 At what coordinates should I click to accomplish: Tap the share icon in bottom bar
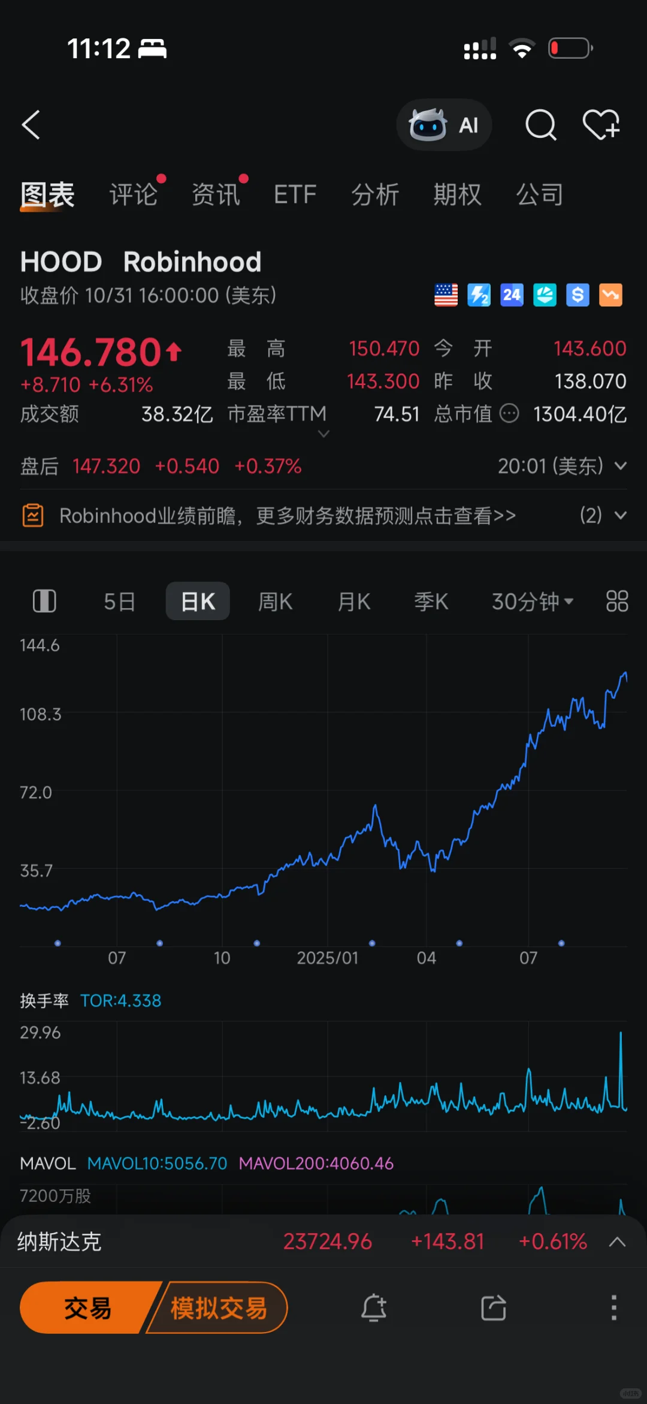[494, 1307]
